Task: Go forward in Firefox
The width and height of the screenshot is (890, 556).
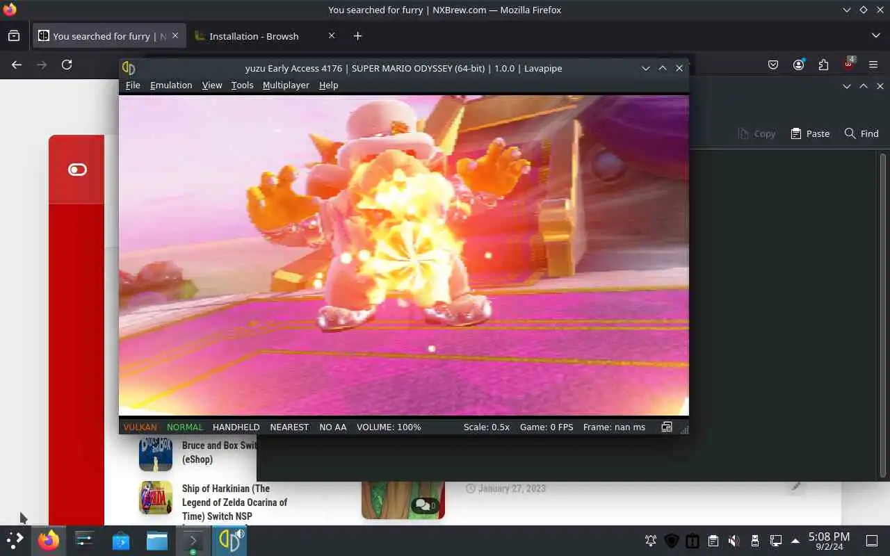Action: pos(42,65)
